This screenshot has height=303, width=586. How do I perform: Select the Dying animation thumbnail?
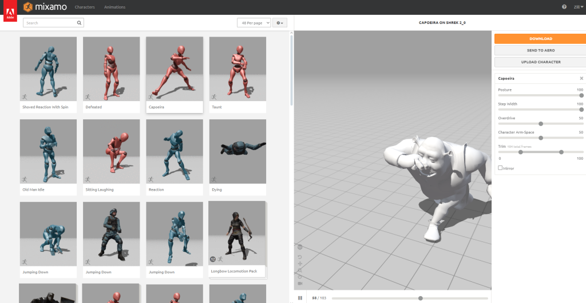point(237,151)
